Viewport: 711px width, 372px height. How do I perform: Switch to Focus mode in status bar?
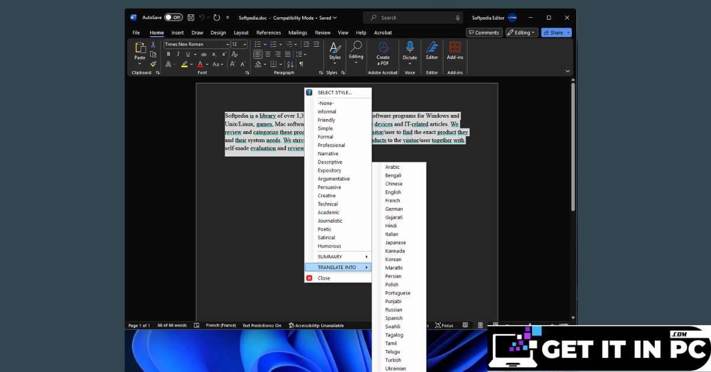(444, 325)
